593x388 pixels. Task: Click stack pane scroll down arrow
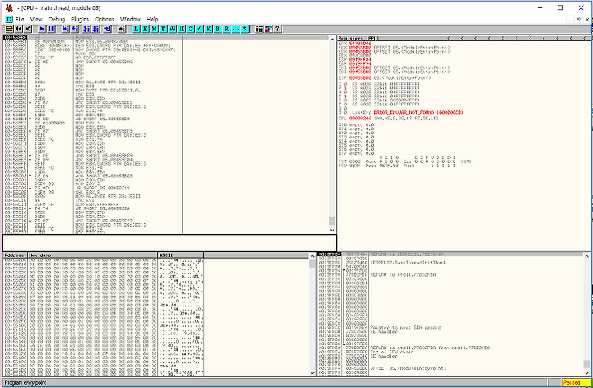click(586, 372)
